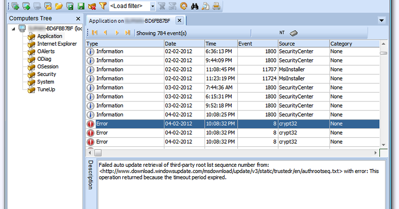Select the event at 9:44:09 PM
The width and height of the screenshot is (399, 209).
233,60
